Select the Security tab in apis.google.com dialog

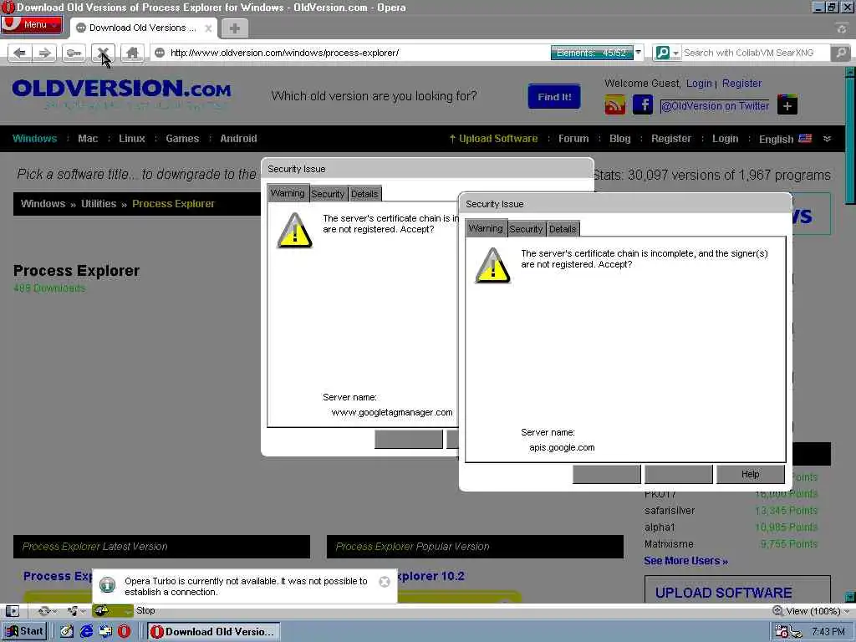point(527,229)
